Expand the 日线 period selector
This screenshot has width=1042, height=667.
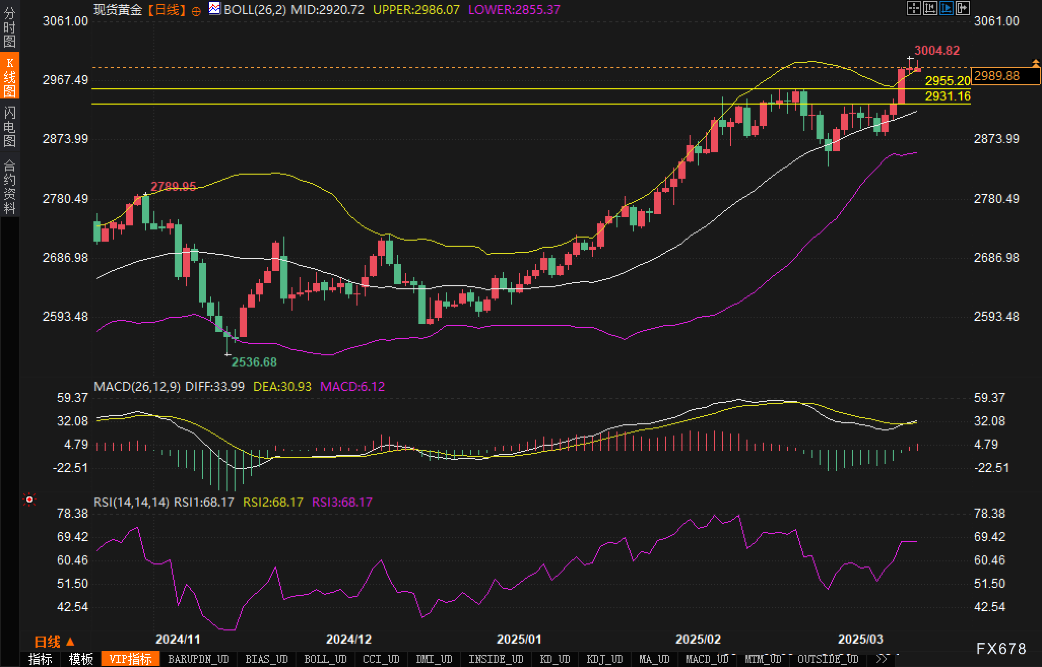[54, 642]
